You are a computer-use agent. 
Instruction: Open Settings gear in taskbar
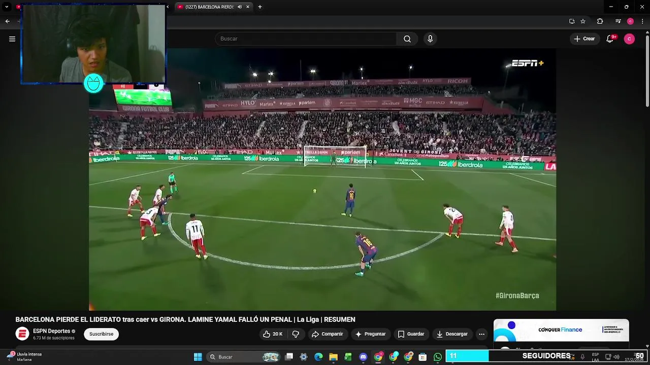(304, 357)
